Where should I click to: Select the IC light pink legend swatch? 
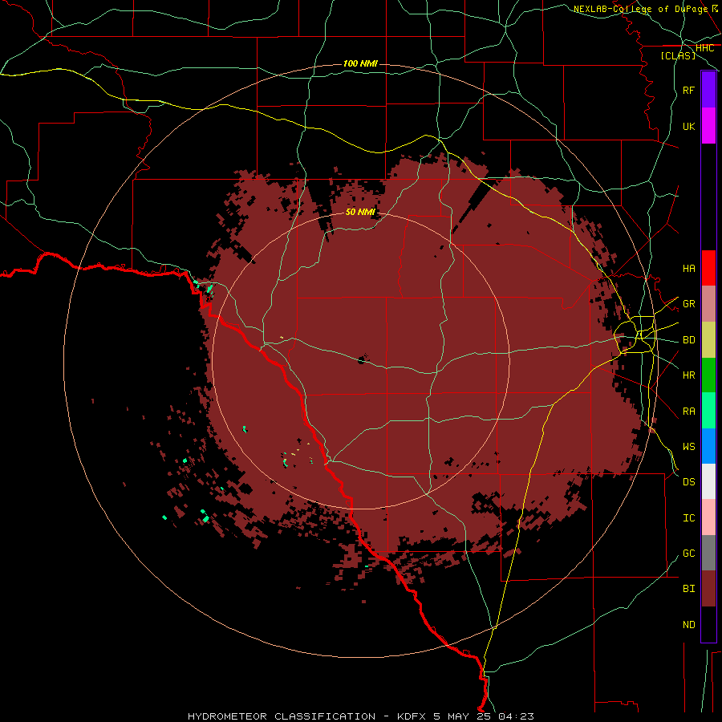[708, 517]
